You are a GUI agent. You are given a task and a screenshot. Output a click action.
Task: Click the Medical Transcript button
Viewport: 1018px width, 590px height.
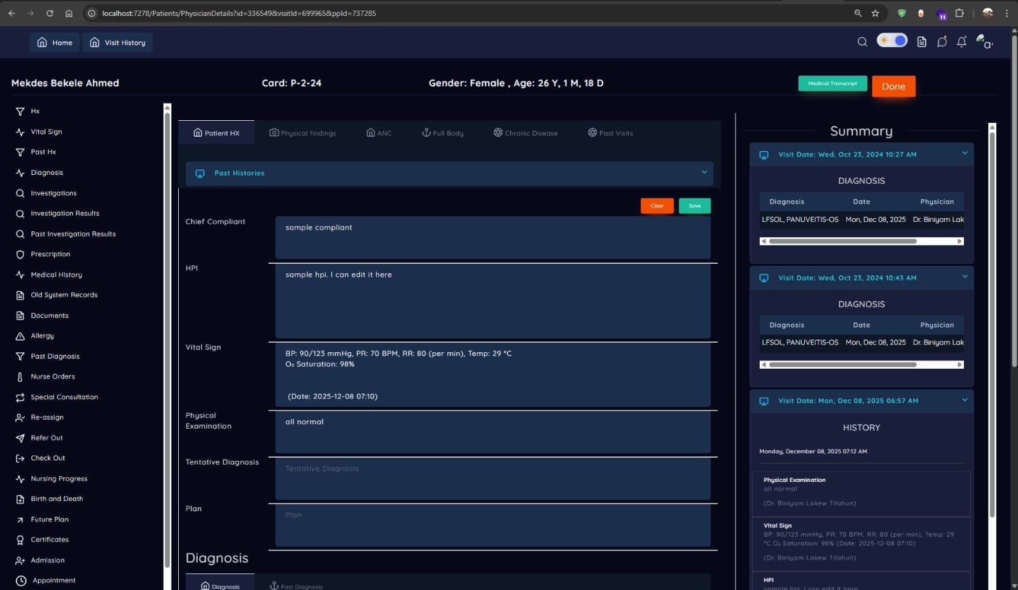click(832, 83)
